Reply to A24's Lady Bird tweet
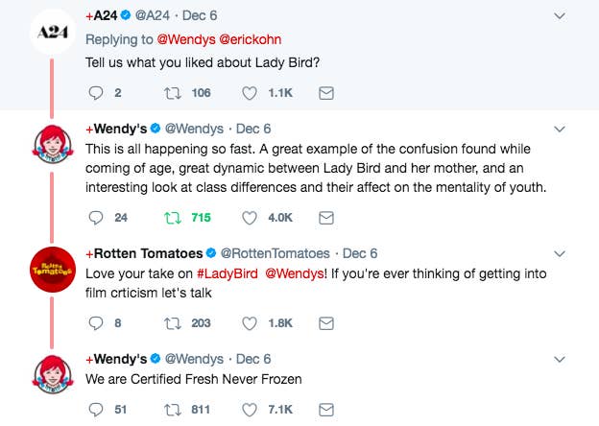This screenshot has width=599, height=426. tap(95, 93)
